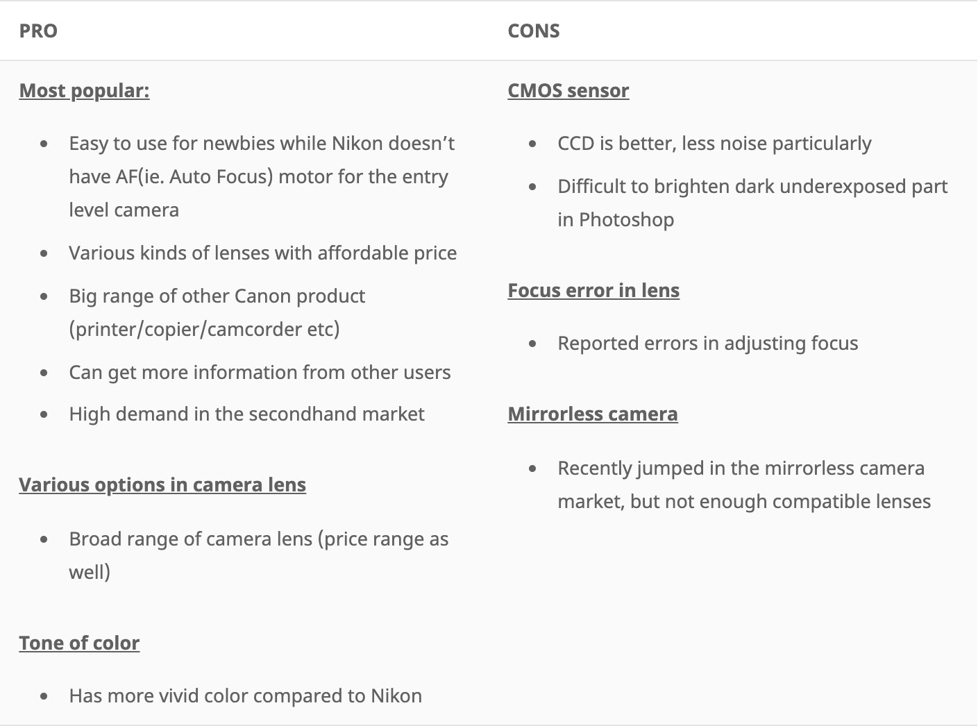The height and width of the screenshot is (726, 978).
Task: Click the CONS column header
Action: [x=533, y=31]
